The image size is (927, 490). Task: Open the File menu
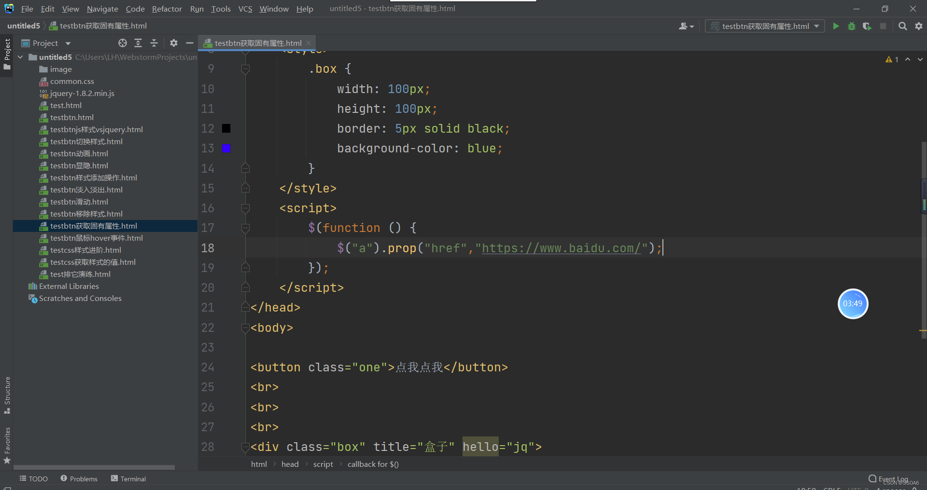click(27, 9)
